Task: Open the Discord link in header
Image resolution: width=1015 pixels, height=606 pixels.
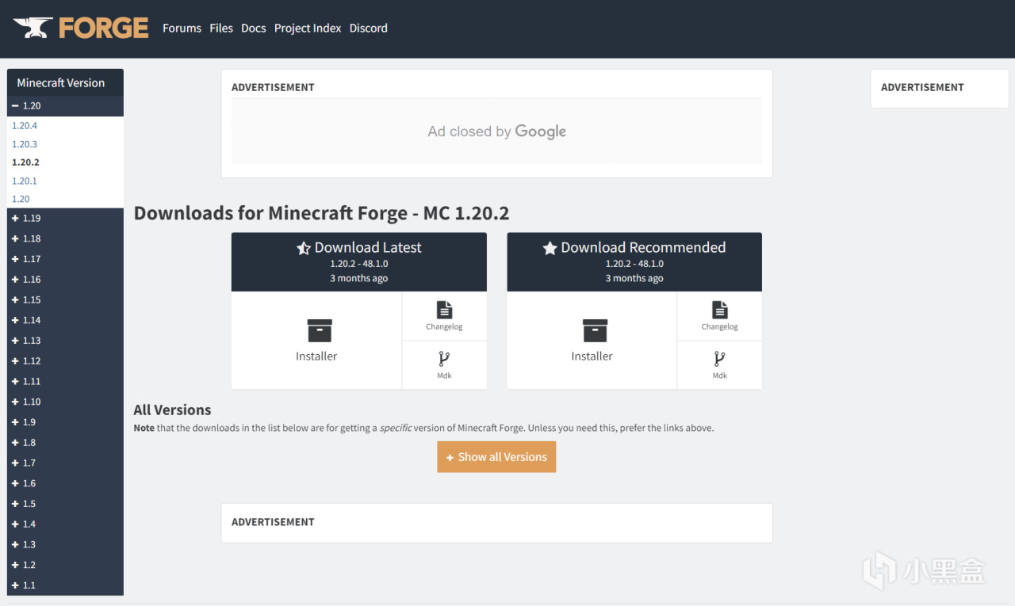Action: tap(369, 28)
